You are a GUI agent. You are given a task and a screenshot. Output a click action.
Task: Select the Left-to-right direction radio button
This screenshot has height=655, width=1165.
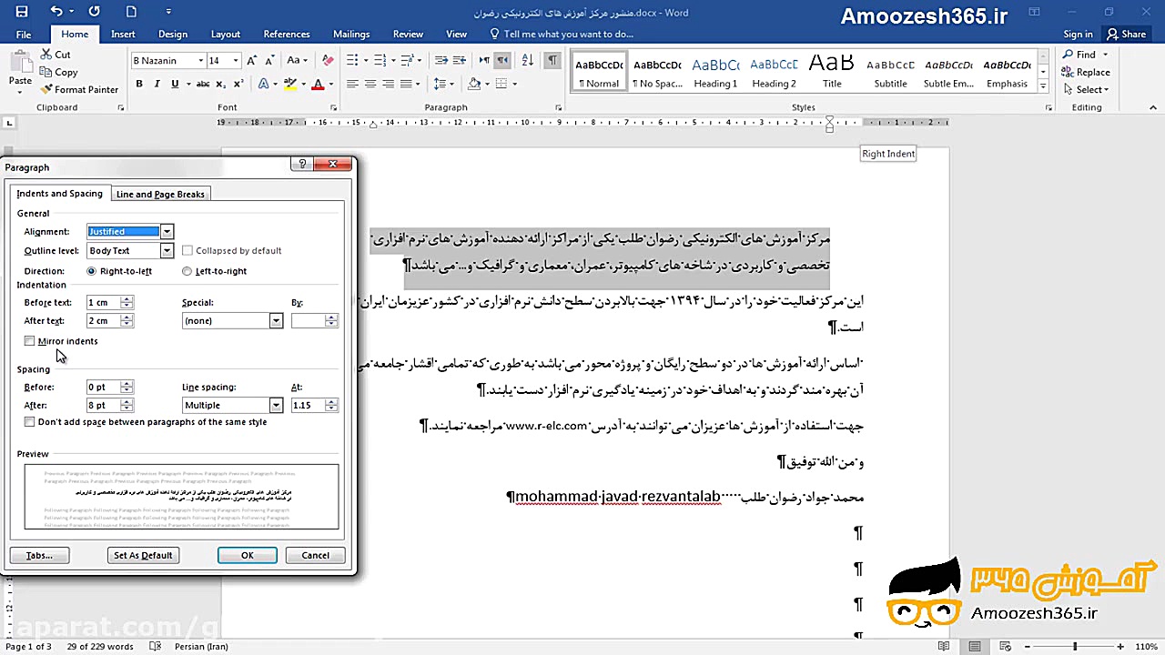(187, 270)
